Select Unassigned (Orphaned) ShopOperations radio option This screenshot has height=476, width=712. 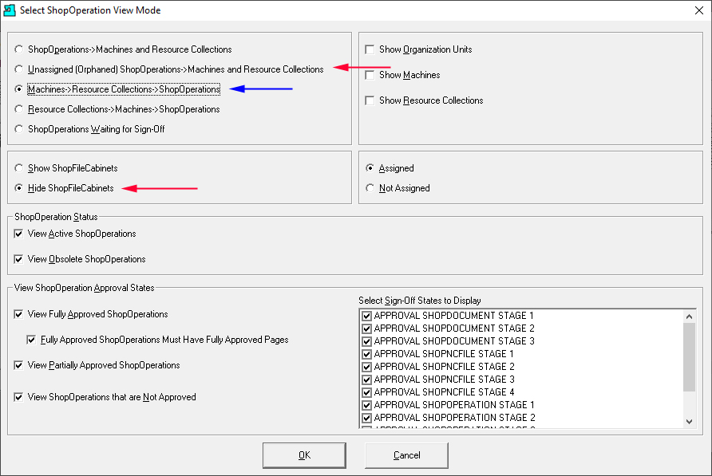tap(18, 69)
